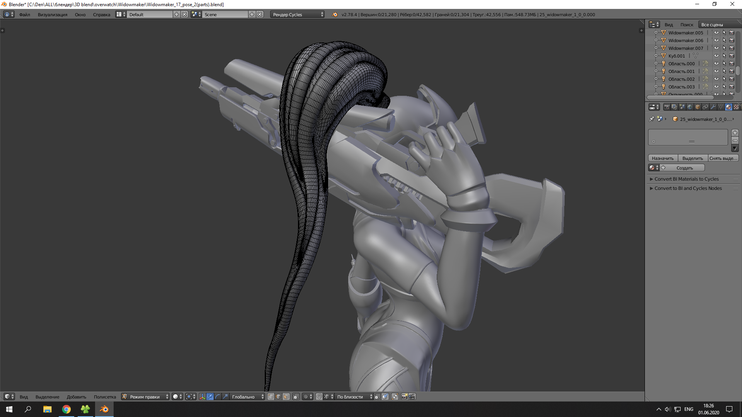The height and width of the screenshot is (417, 742).
Task: Pin the properties context with pushpin icon
Action: [x=652, y=119]
